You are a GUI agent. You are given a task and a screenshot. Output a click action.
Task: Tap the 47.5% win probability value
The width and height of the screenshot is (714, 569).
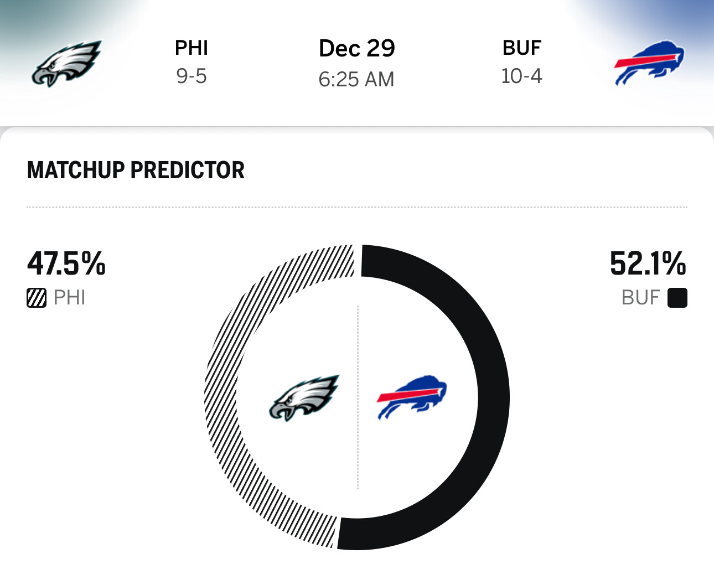coord(66,263)
